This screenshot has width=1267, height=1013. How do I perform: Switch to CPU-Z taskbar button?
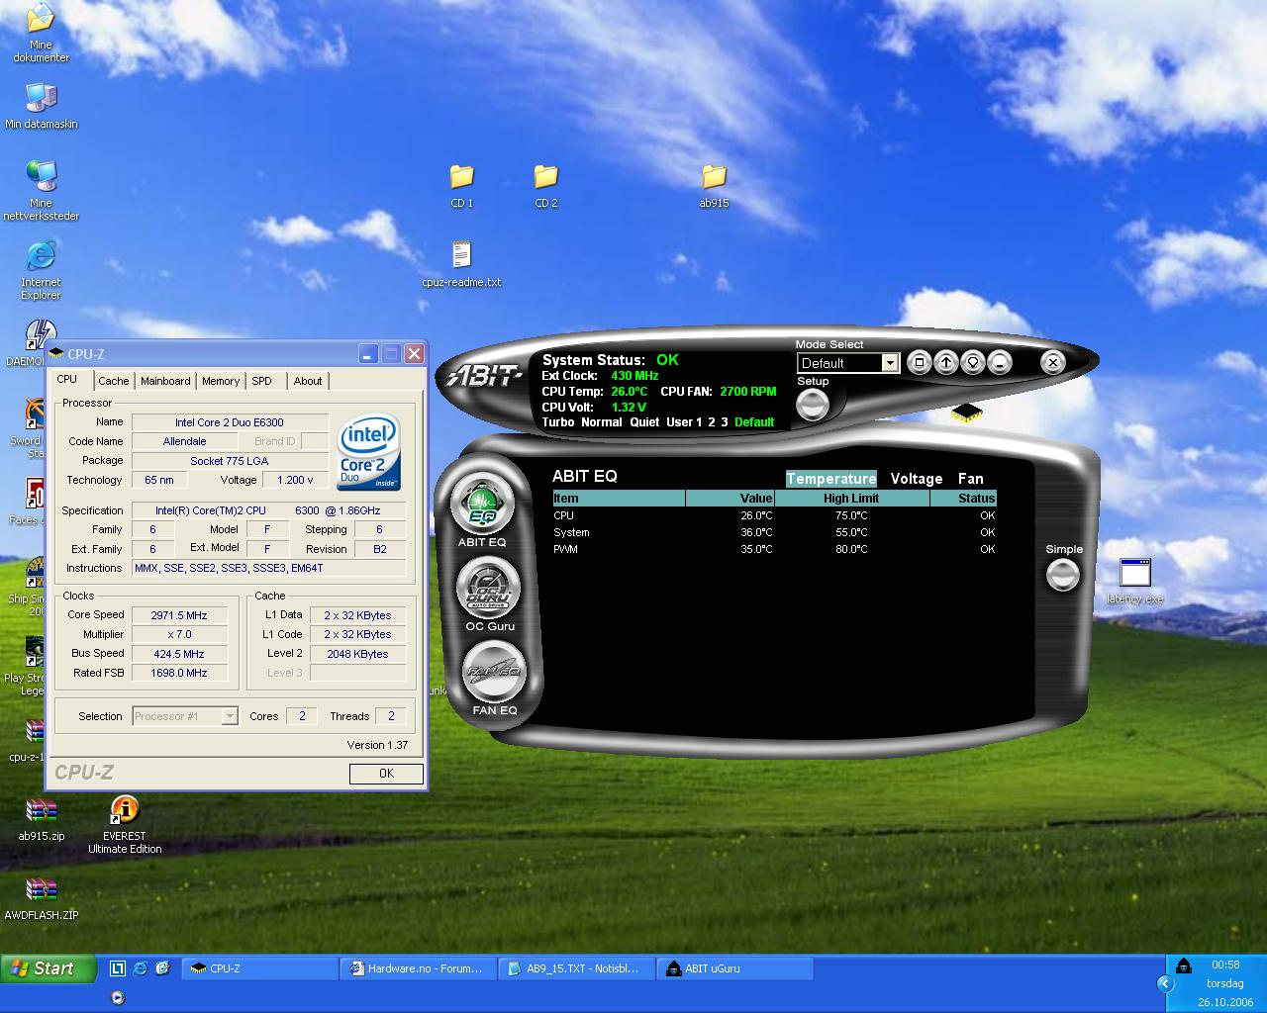point(260,968)
